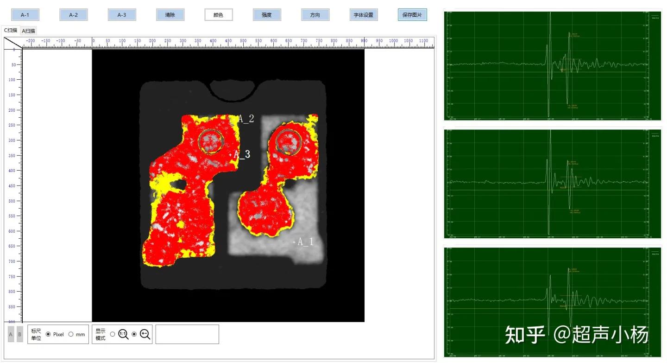Click the A-1 gate button
The image size is (667, 363).
pyautogui.click(x=25, y=14)
